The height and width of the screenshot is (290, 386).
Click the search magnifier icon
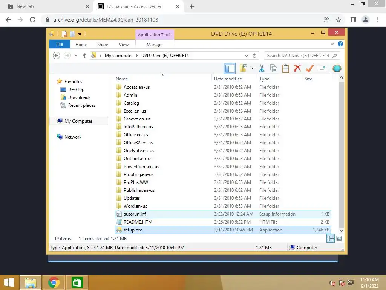click(x=335, y=56)
